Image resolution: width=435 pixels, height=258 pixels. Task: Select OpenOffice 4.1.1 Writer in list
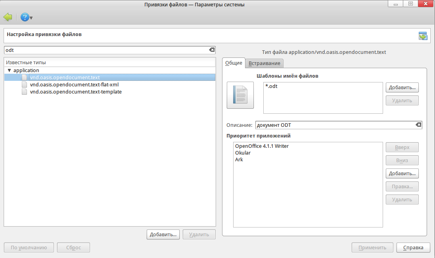262,146
